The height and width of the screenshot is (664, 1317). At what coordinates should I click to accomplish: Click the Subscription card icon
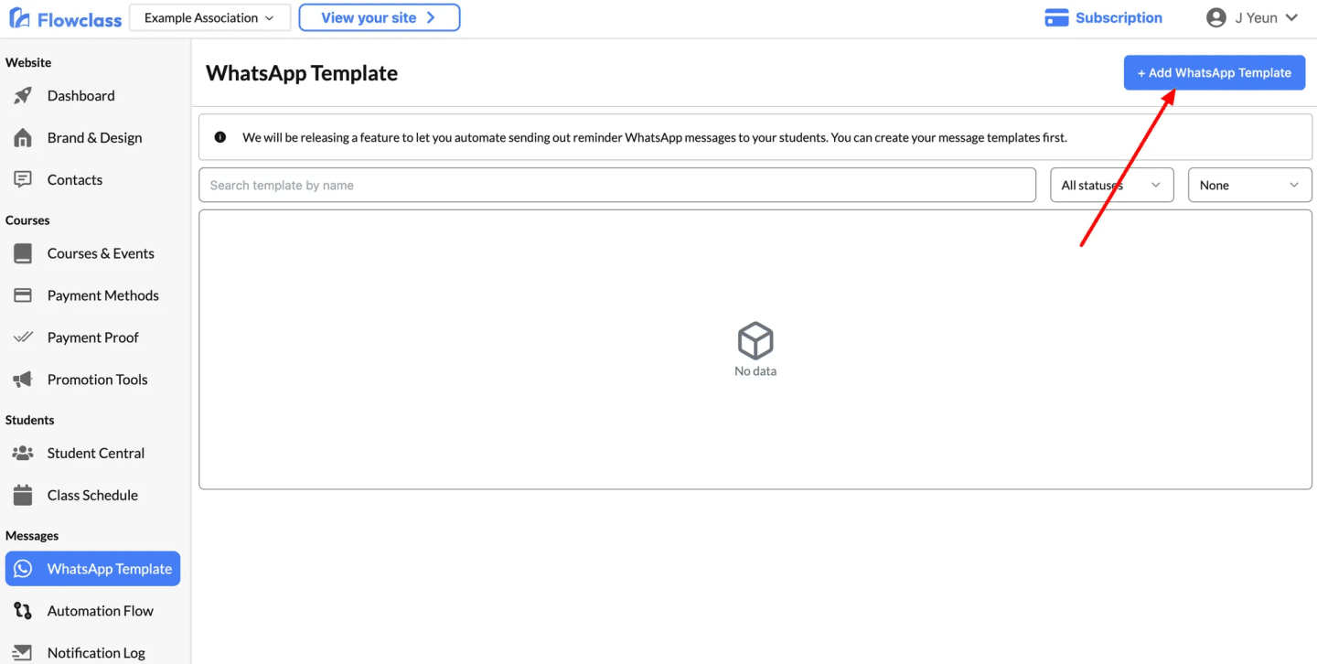1056,18
